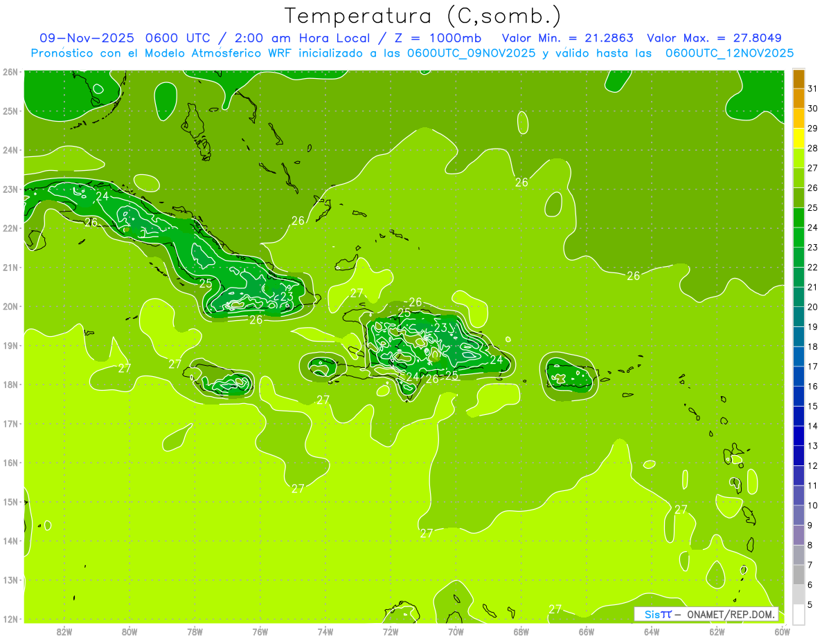Viewport: 831px width, 641px height.
Task: Click the latitude axis label 16N
Action: click(10, 463)
